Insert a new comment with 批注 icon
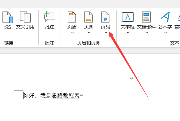The width and height of the screenshot is (180, 121). pos(49,16)
